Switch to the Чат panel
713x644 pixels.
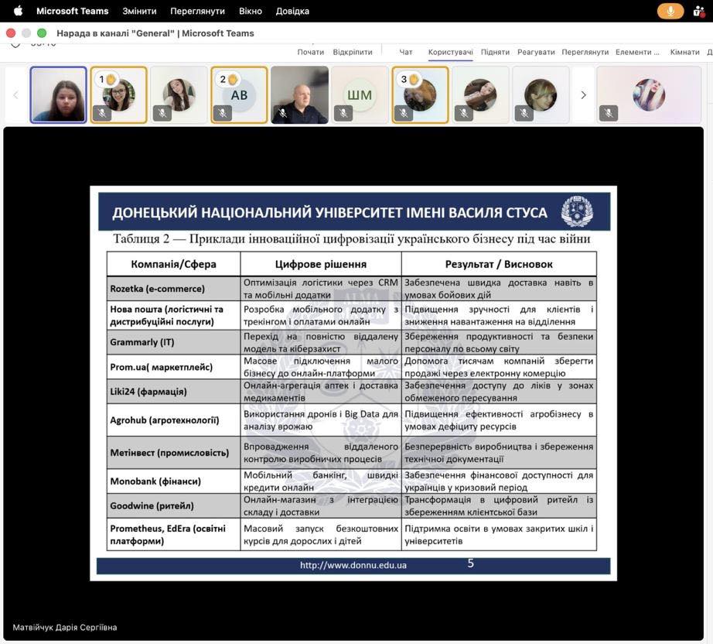[x=406, y=52]
